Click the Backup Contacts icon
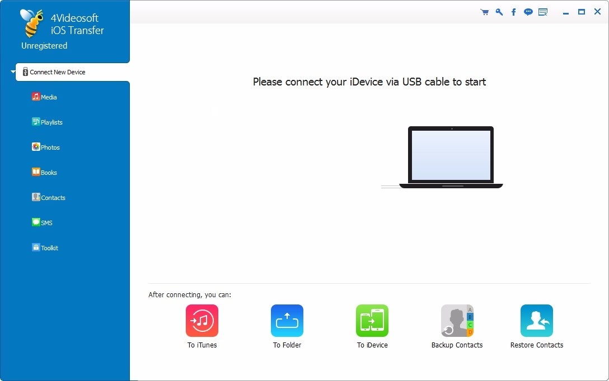The image size is (609, 381). tap(457, 321)
